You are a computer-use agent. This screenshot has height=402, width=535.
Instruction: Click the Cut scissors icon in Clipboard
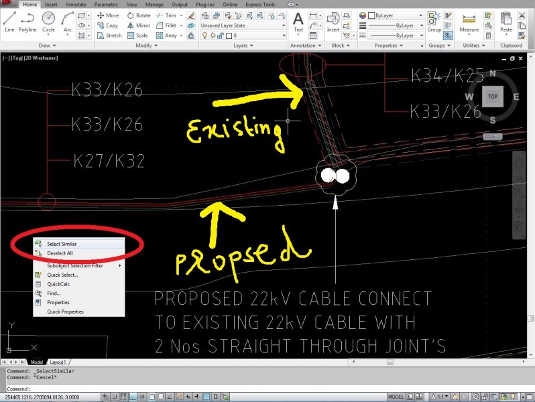[522, 15]
